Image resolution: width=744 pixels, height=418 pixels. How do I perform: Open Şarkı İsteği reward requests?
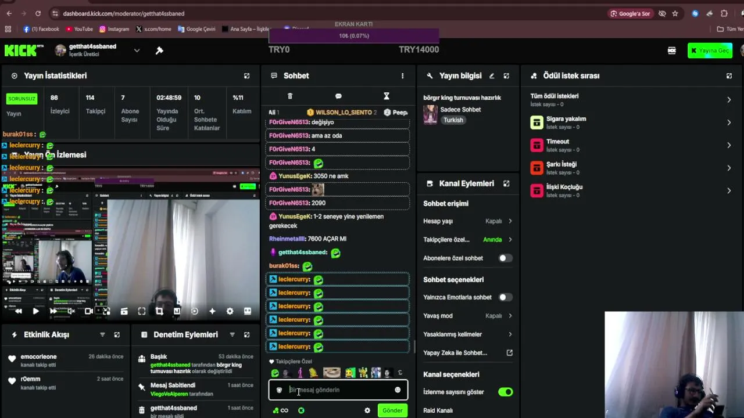pyautogui.click(x=631, y=168)
